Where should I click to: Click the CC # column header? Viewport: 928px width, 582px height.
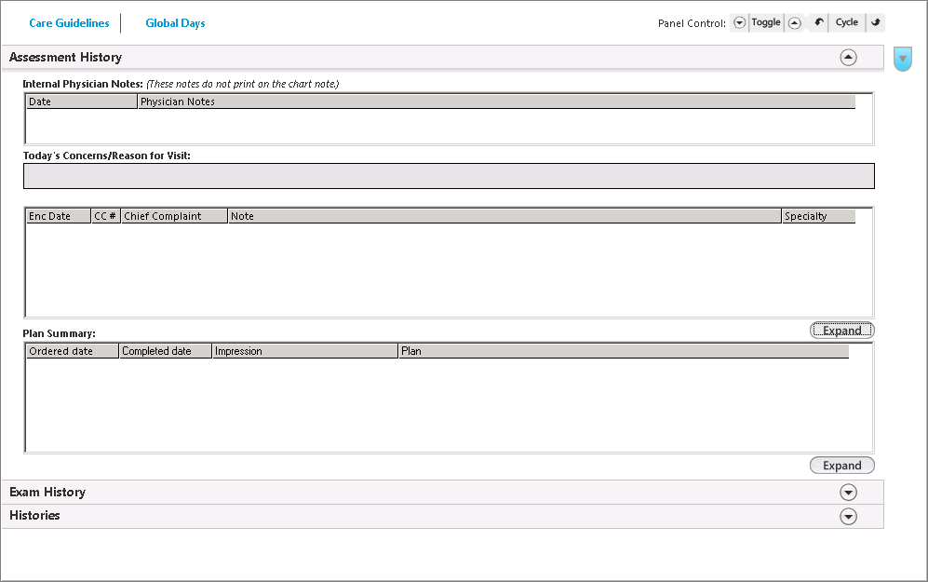pyautogui.click(x=106, y=216)
